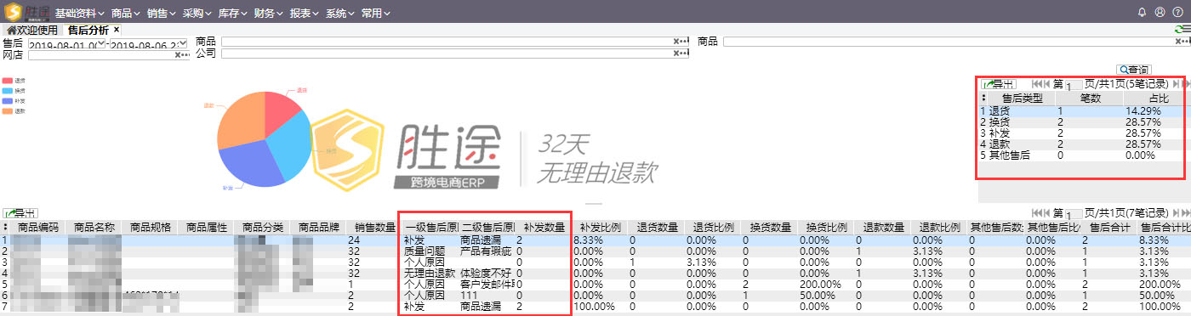Open the 系统 menu
The width and height of the screenshot is (1191, 316).
[340, 14]
